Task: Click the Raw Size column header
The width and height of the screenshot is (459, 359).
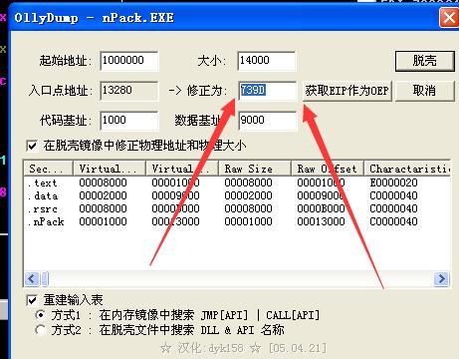Action: click(255, 169)
